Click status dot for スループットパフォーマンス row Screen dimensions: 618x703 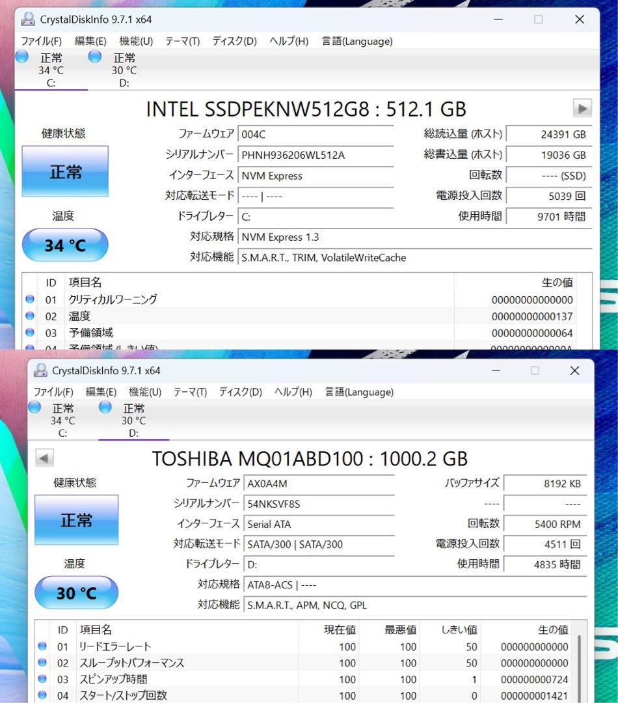coord(42,662)
